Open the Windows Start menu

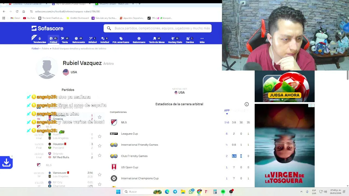[x=118, y=192]
